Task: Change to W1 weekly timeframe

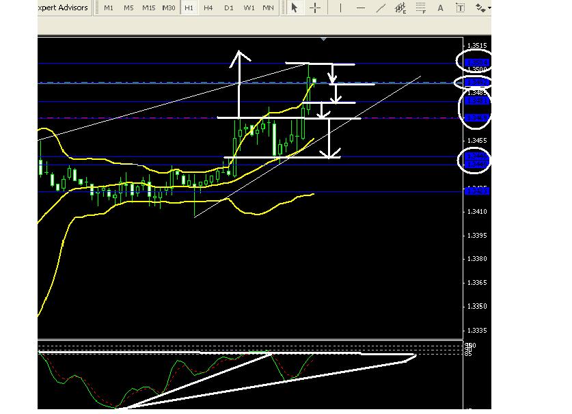Action: 249,8
